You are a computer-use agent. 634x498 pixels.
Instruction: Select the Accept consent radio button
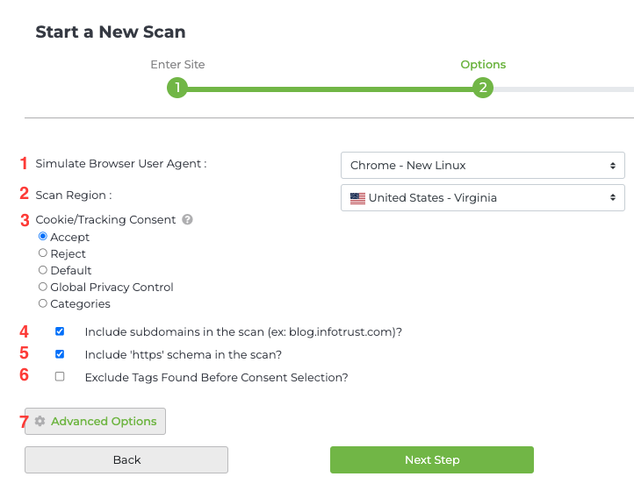coord(43,237)
